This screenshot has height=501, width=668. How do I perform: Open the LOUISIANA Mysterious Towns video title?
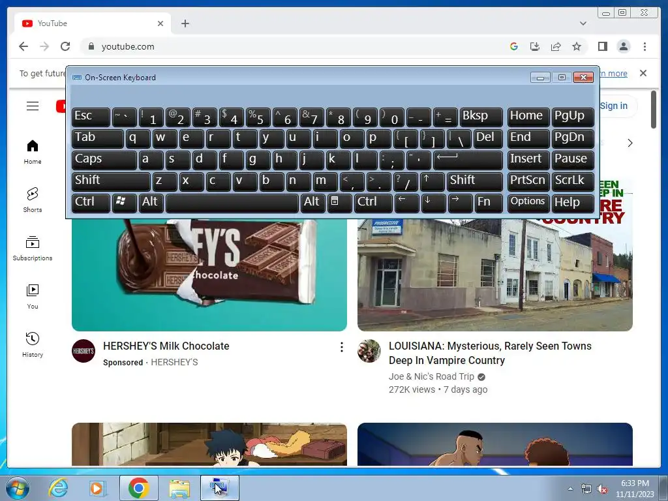(490, 353)
